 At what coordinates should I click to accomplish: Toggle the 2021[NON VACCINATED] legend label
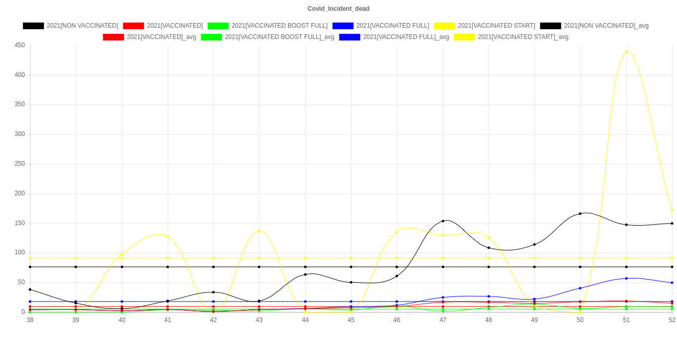pyautogui.click(x=82, y=26)
